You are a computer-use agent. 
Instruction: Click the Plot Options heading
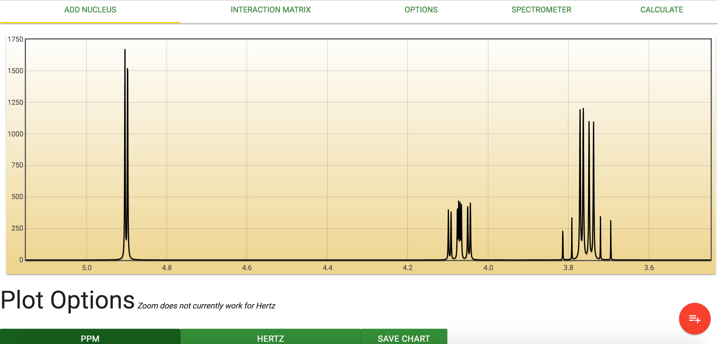[x=68, y=300]
